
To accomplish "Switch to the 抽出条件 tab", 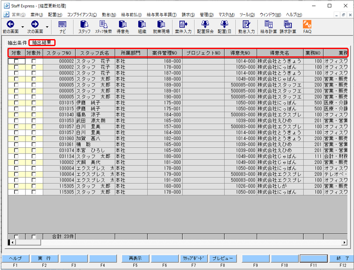I will pos(17,43).
